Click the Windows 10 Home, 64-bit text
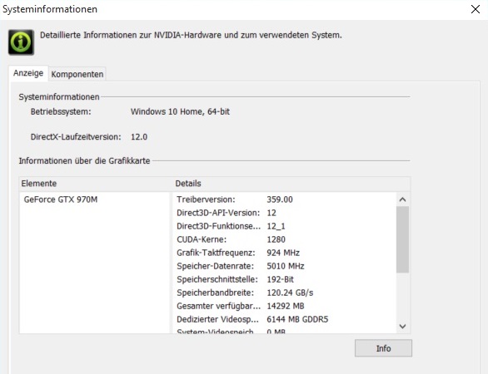 [180, 112]
